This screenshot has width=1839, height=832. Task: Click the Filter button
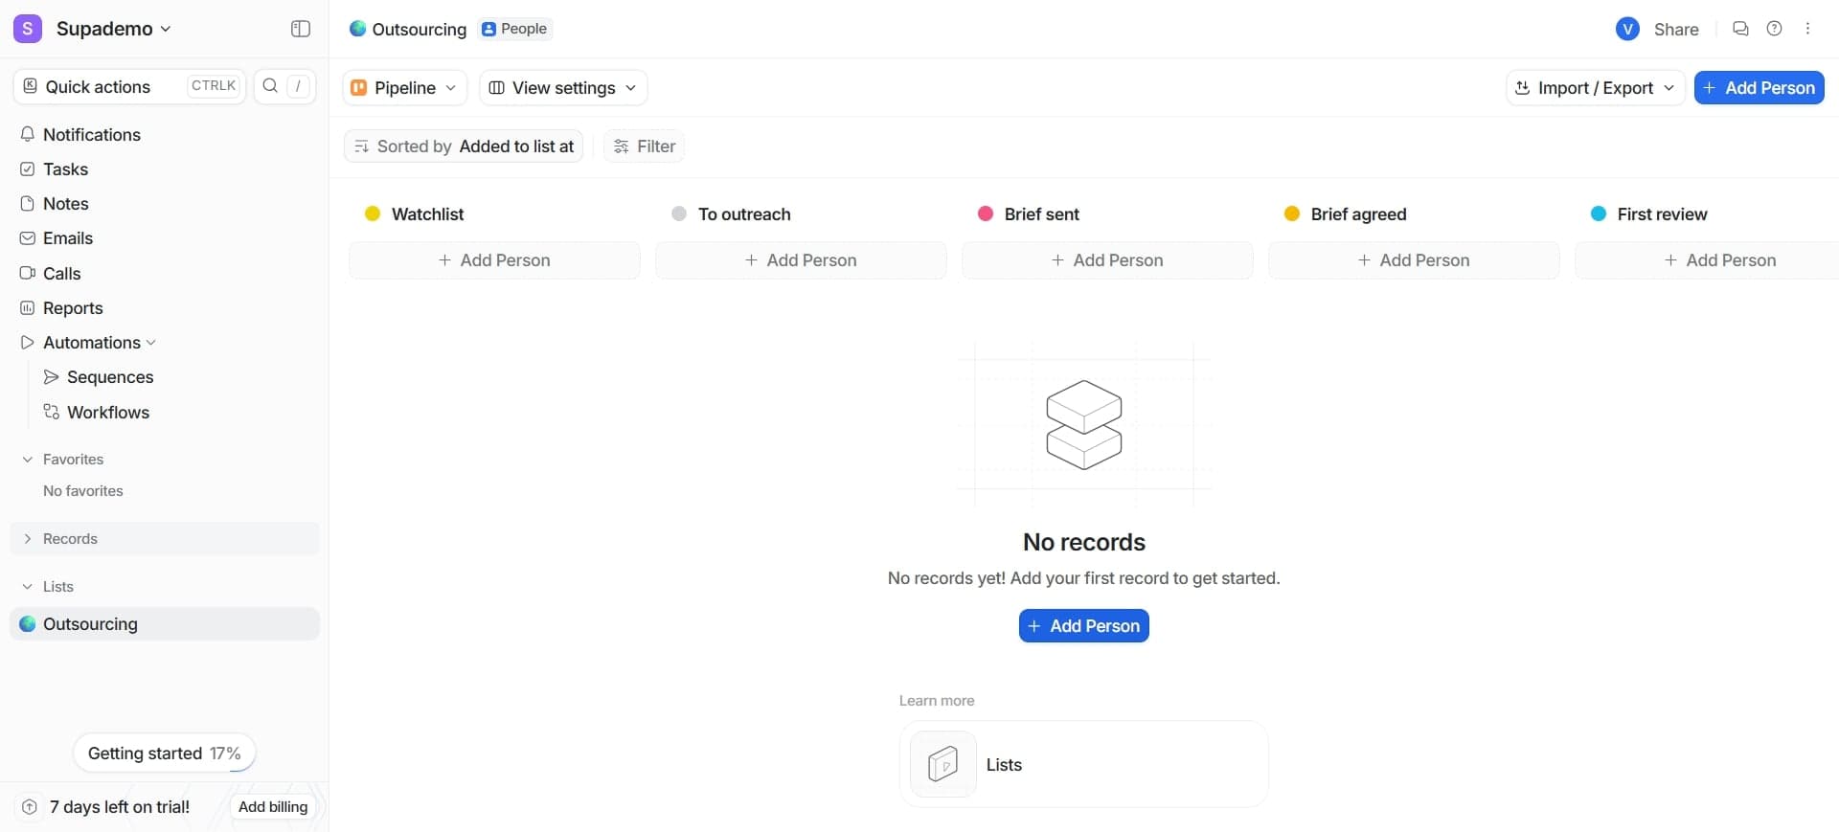(644, 146)
